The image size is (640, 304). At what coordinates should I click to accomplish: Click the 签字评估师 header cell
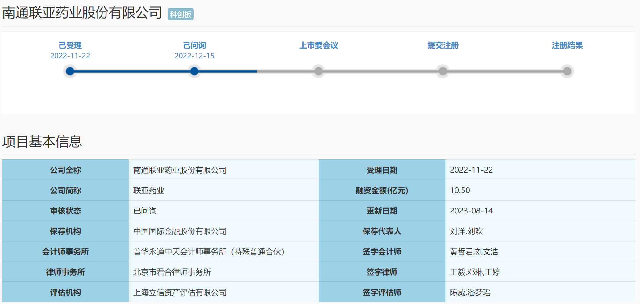382,292
